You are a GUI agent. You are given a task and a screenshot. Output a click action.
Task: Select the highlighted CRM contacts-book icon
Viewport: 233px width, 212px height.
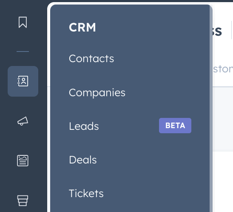tap(23, 81)
